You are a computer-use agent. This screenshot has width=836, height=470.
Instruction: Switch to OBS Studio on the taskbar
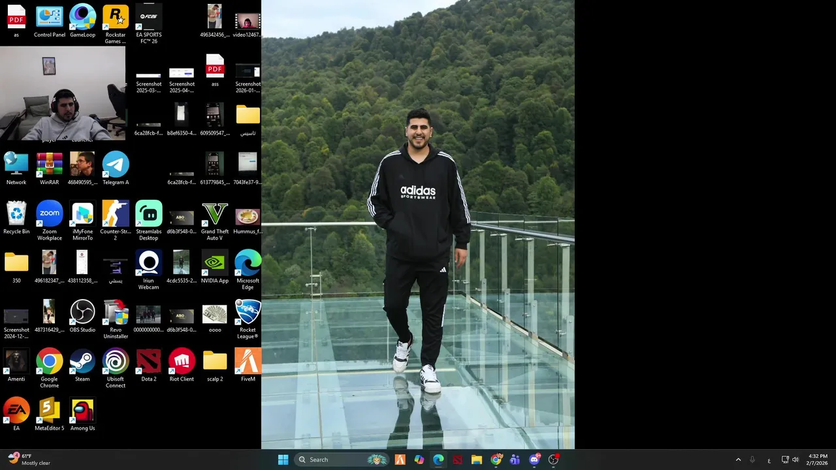point(553,460)
